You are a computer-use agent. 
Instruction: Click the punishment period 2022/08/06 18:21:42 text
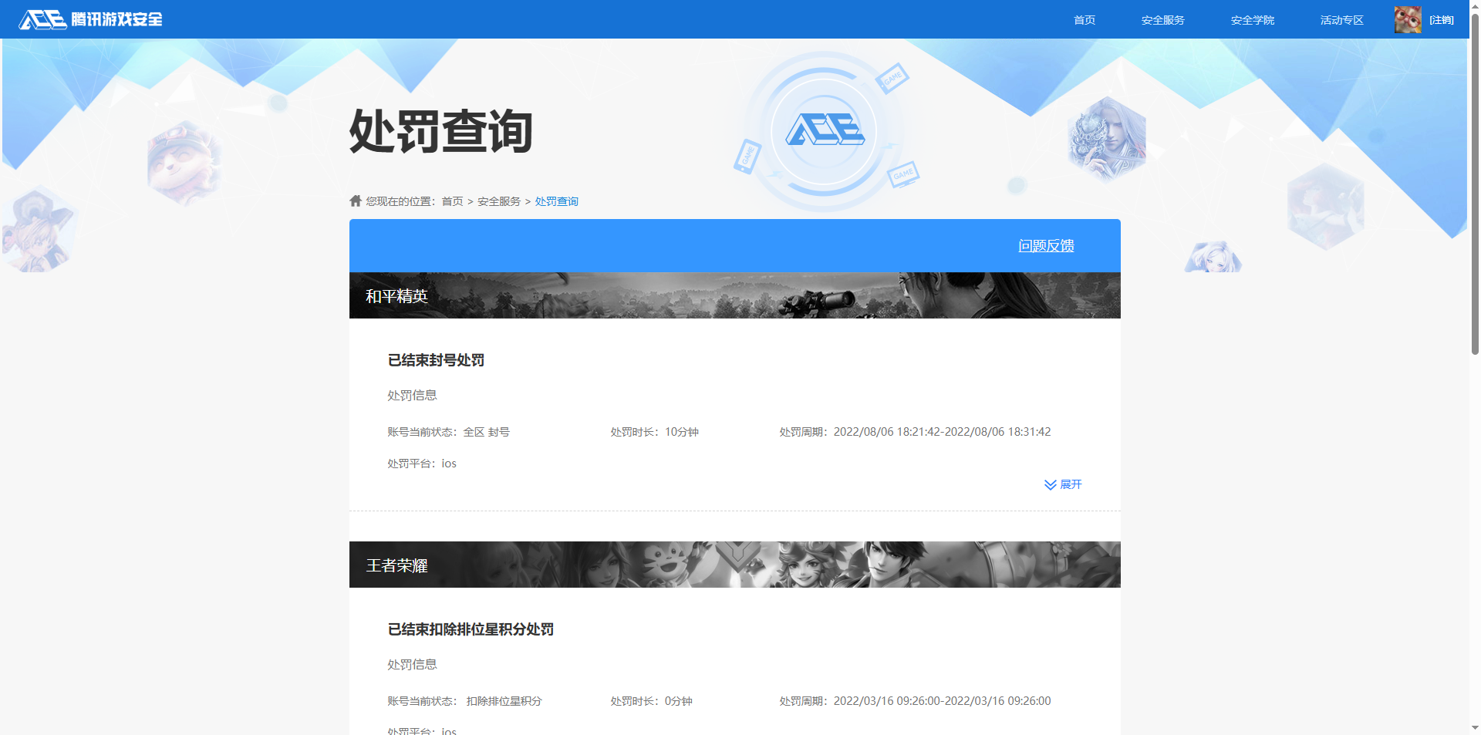[915, 432]
